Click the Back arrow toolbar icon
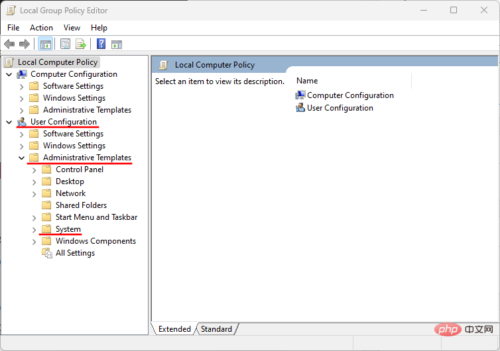Image resolution: width=500 pixels, height=351 pixels. 9,44
